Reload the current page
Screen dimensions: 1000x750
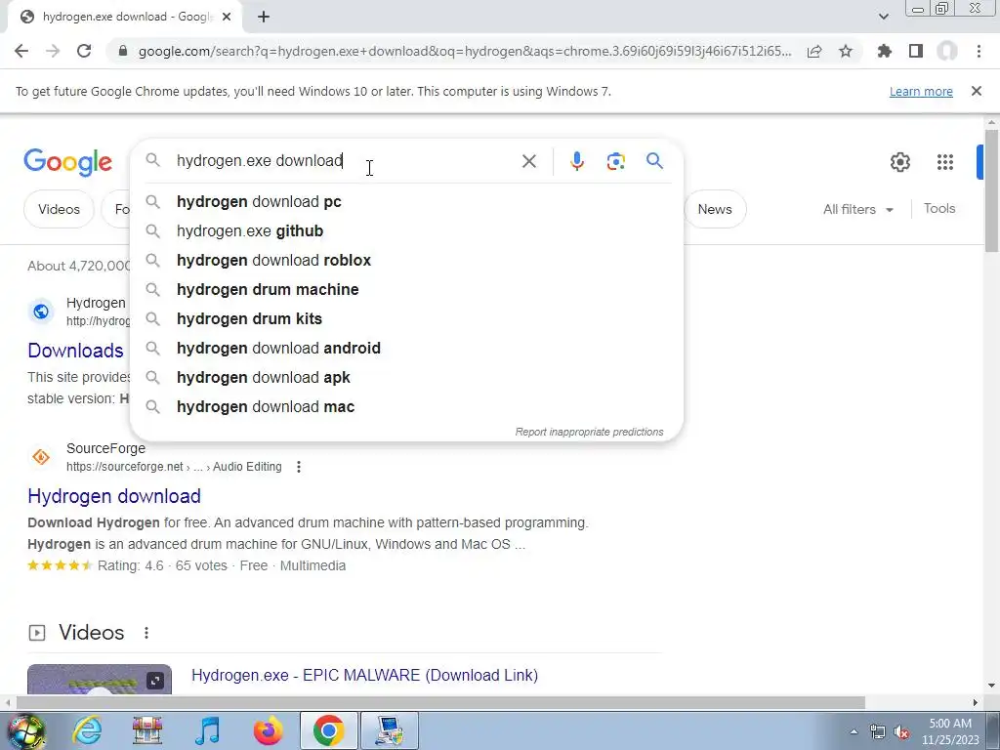(84, 51)
